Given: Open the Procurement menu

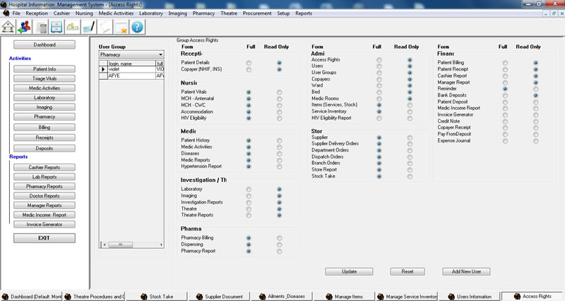Looking at the screenshot, I should (258, 13).
